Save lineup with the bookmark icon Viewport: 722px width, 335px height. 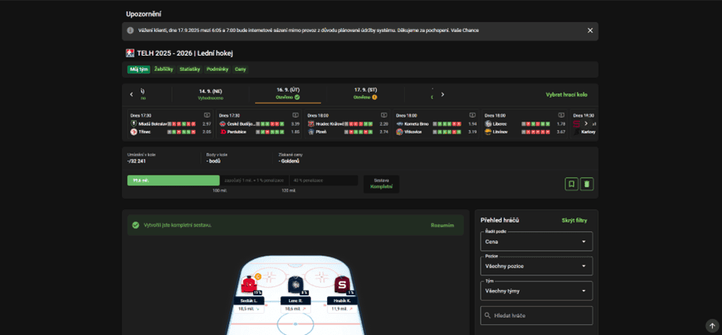pos(571,184)
